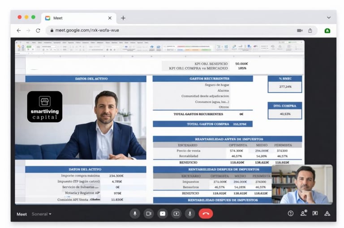The height and width of the screenshot is (228, 344).
Task: Select the 54,20% rentabilidad cell
Action: click(x=261, y=156)
